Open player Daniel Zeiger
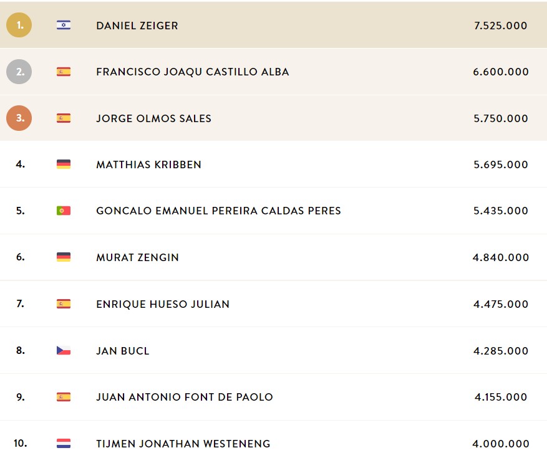Screen dimensions: 547x458 pyautogui.click(x=137, y=26)
